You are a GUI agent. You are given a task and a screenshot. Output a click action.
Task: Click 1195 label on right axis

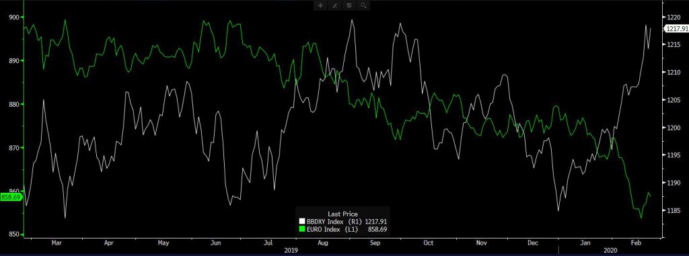pyautogui.click(x=674, y=155)
